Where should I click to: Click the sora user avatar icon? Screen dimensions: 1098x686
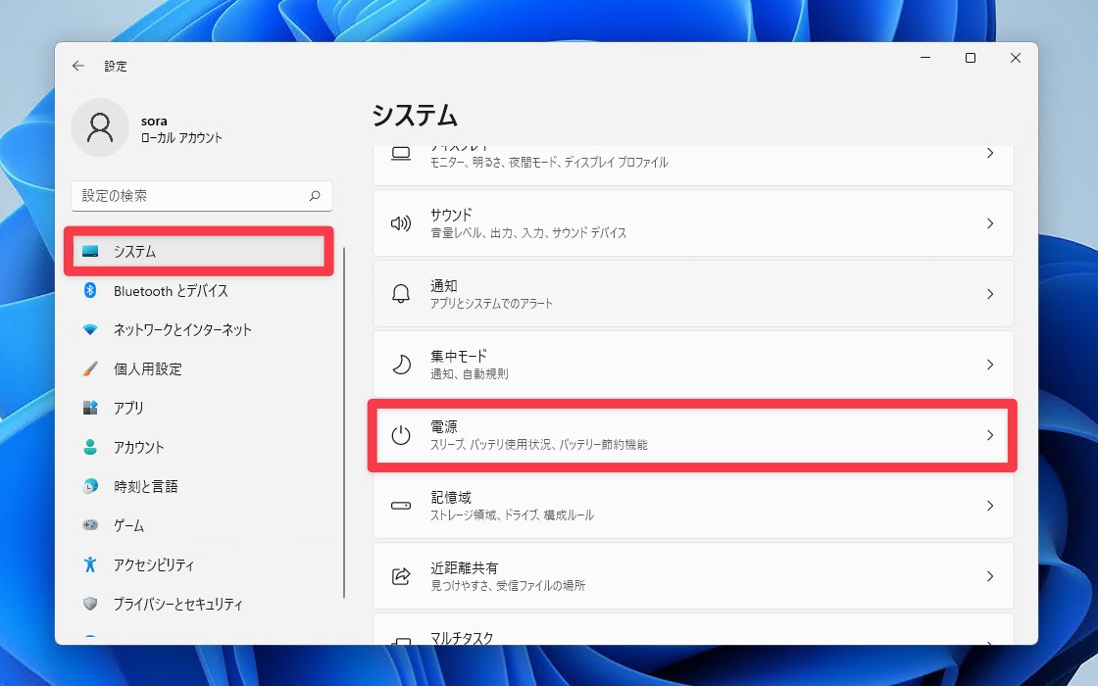click(x=100, y=127)
